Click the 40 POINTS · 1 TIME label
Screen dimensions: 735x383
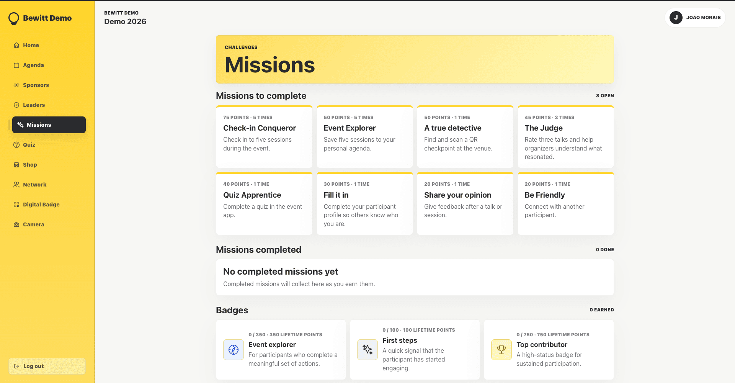(246, 184)
